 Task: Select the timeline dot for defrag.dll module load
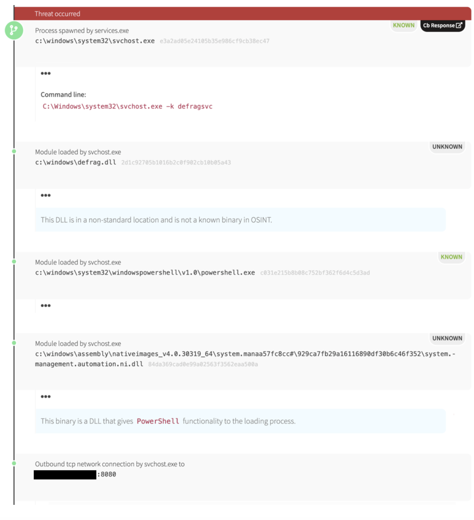[x=14, y=151]
